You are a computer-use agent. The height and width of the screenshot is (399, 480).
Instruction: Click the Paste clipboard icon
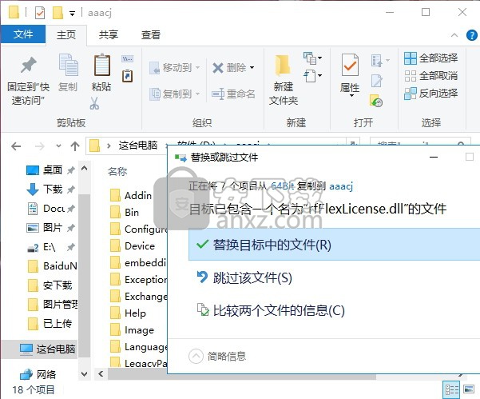tap(102, 65)
